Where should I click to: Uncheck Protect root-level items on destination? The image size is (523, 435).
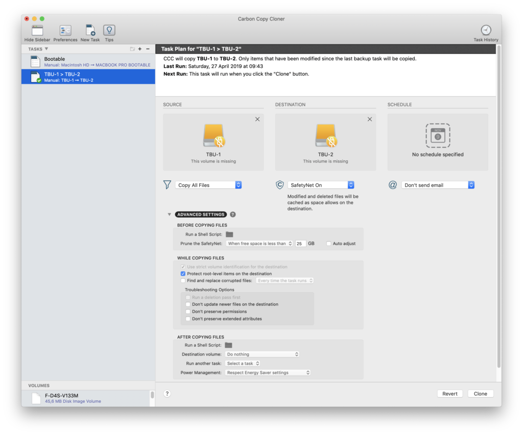point(183,274)
